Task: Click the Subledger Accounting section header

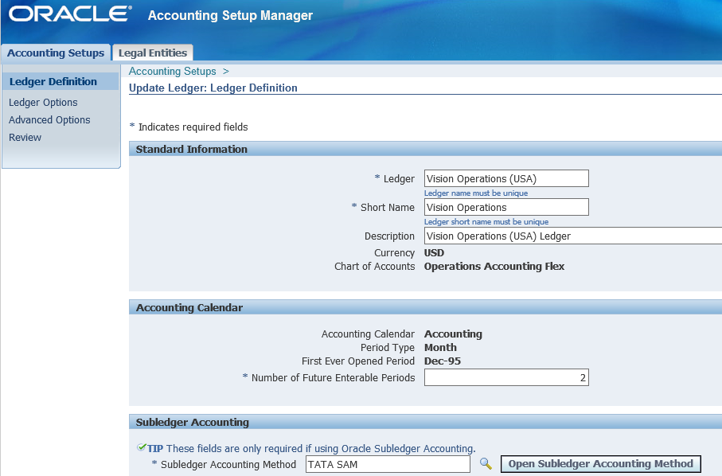Action: pos(193,423)
